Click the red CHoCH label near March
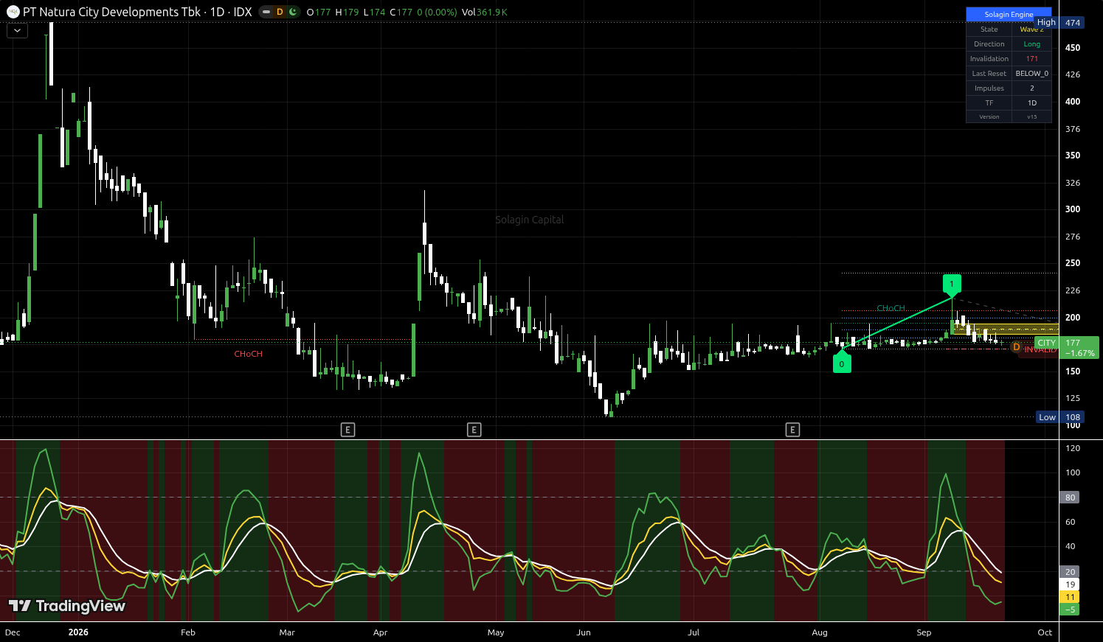 click(x=248, y=354)
